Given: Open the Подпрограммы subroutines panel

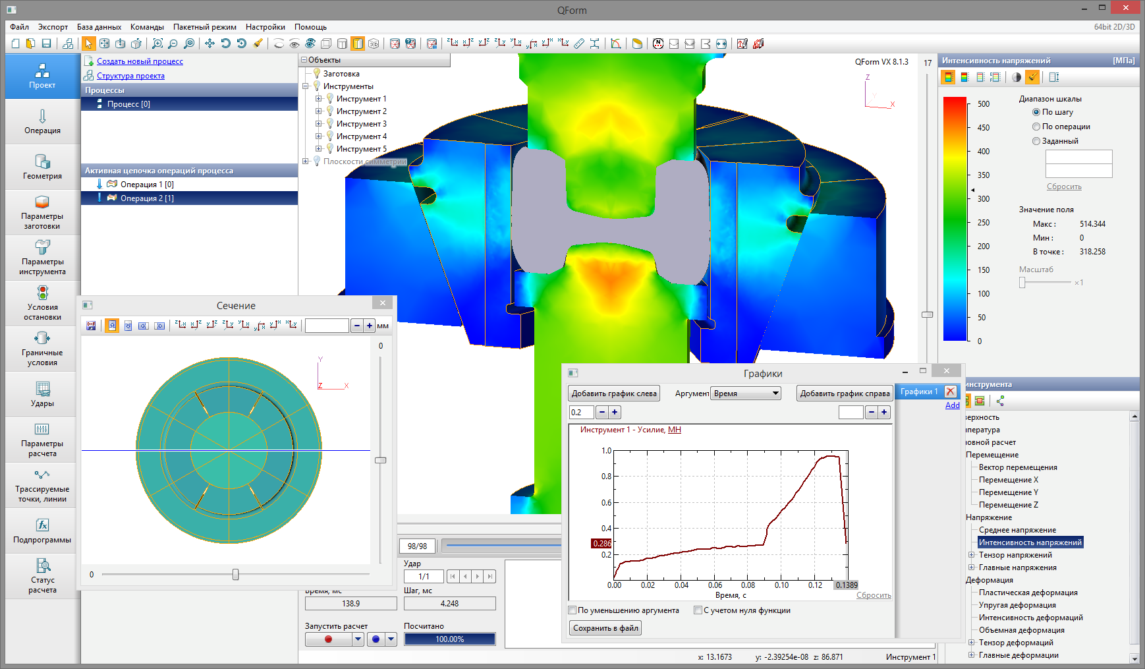Looking at the screenshot, I should [x=42, y=531].
